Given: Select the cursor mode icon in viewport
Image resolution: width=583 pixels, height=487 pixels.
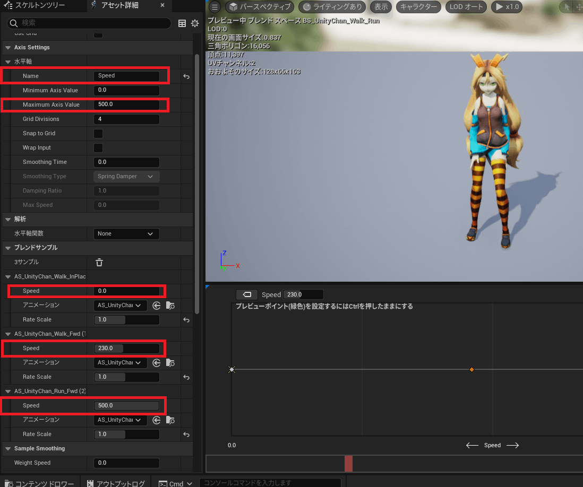Looking at the screenshot, I should (567, 7).
